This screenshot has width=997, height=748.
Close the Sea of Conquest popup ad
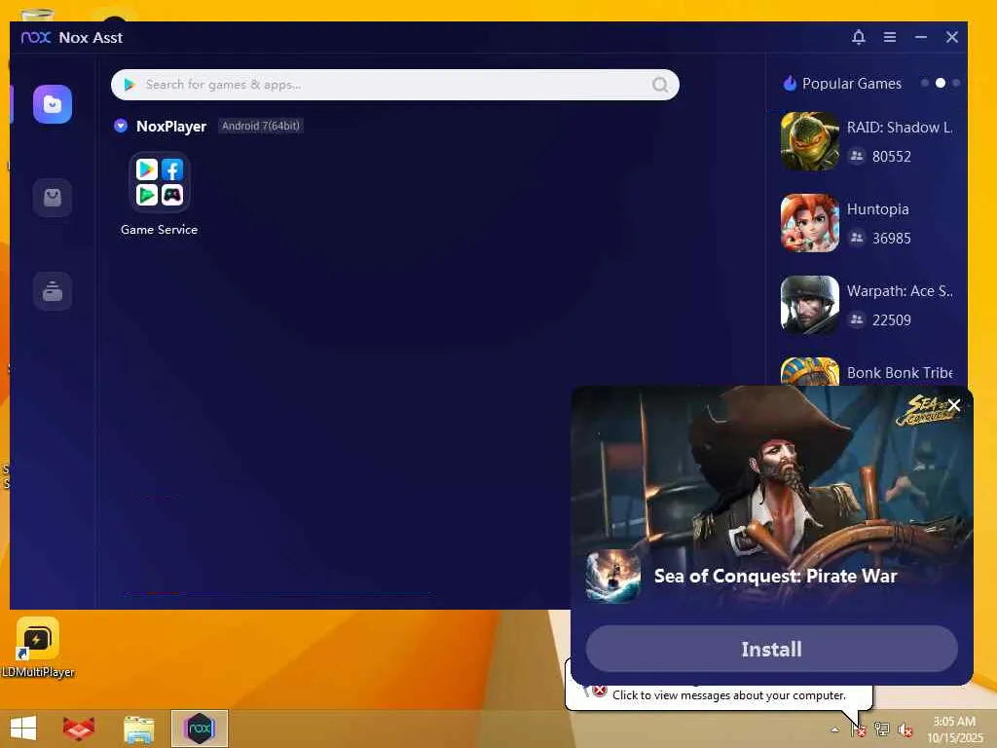coord(954,405)
